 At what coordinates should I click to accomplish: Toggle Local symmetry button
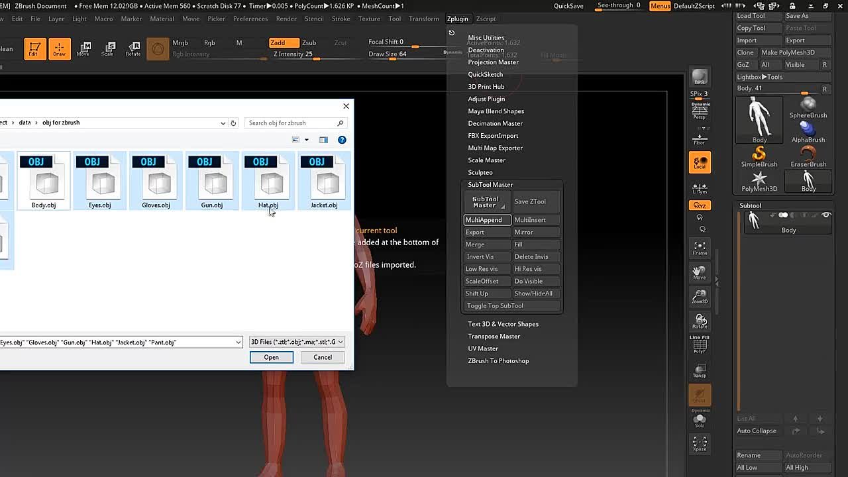(700, 162)
